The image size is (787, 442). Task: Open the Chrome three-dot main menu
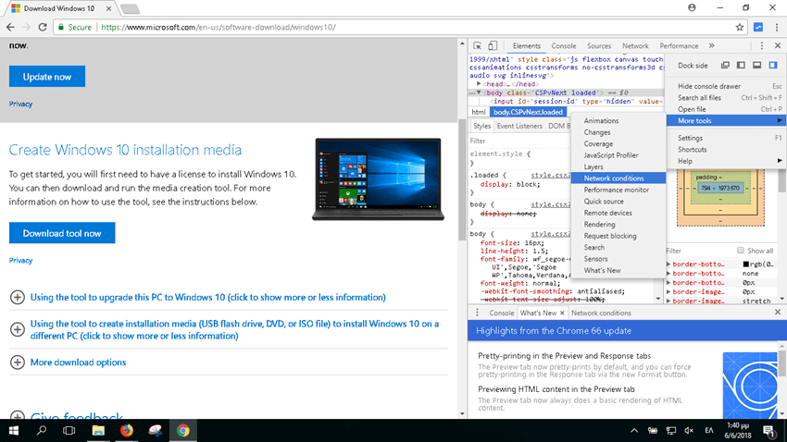click(x=777, y=27)
